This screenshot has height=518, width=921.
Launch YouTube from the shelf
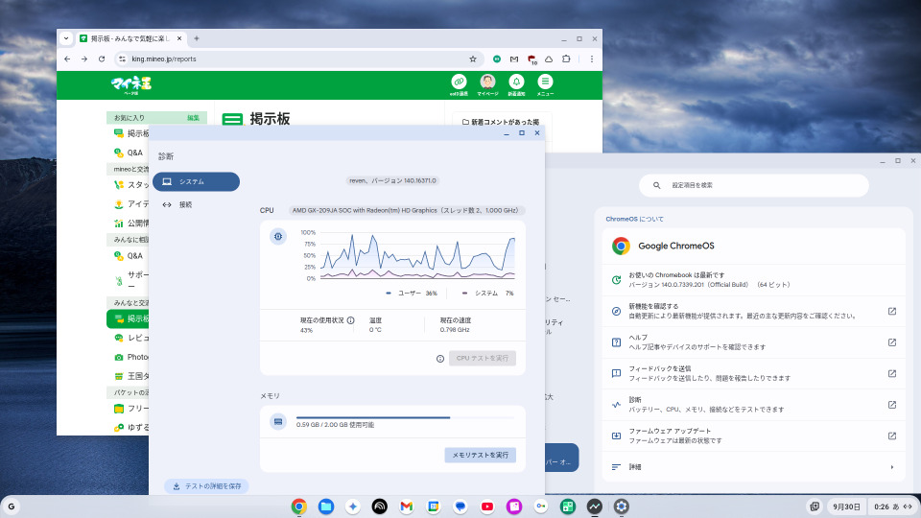tap(487, 506)
